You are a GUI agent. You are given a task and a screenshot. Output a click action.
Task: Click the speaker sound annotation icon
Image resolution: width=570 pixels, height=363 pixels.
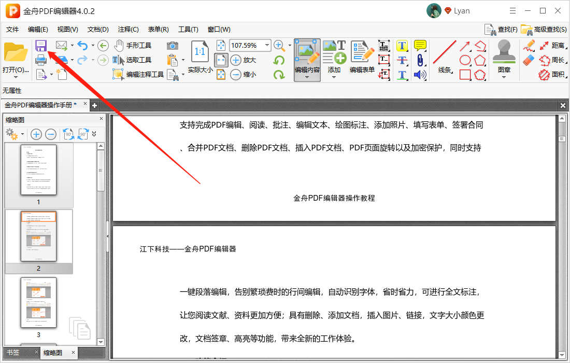(x=420, y=75)
